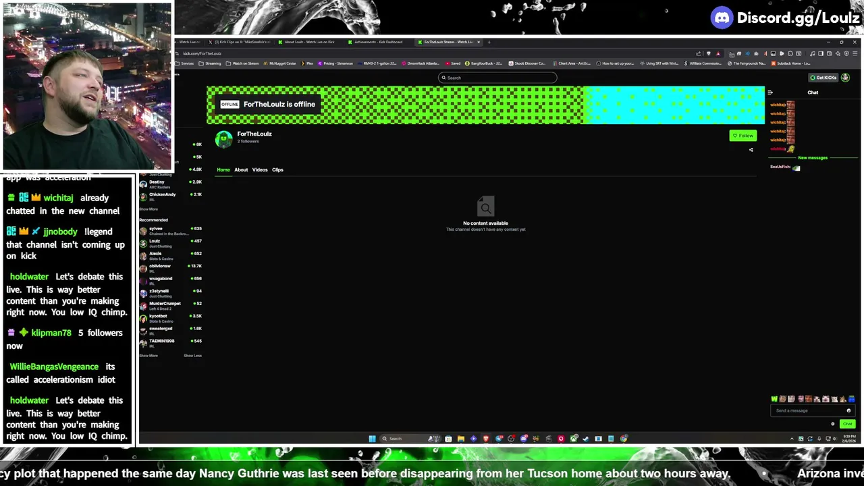Image resolution: width=864 pixels, height=486 pixels.
Task: Open the user profile avatar menu
Action: tap(845, 78)
